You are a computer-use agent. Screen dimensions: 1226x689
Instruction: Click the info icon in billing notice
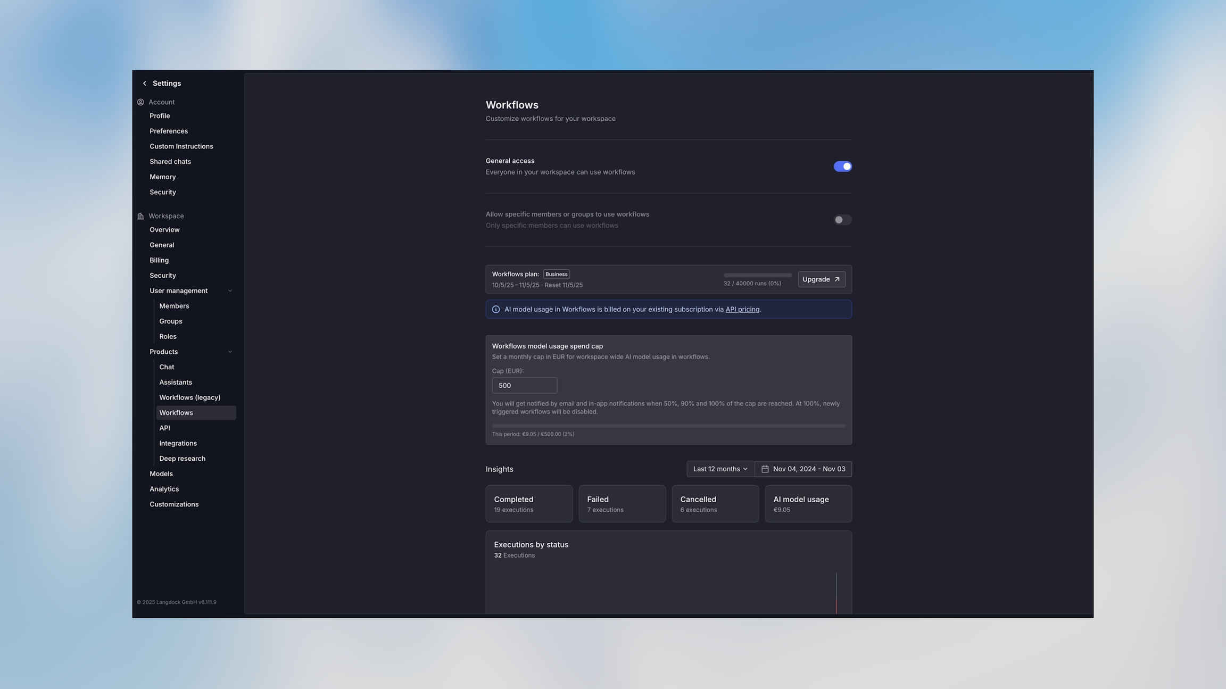[496, 310]
